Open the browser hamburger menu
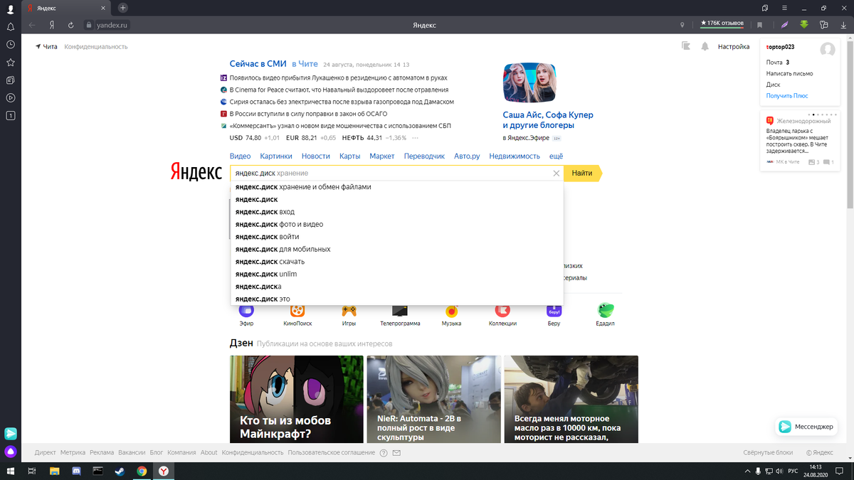The image size is (854, 480). click(x=784, y=8)
